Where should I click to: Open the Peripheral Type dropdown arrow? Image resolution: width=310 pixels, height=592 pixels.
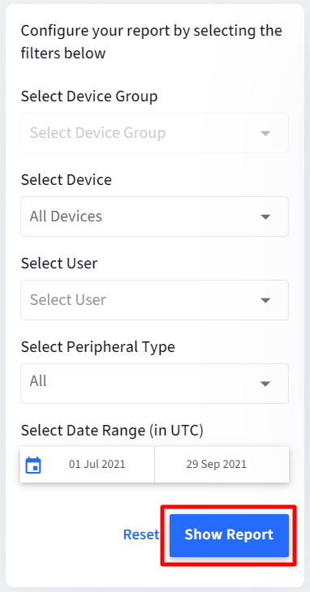(x=265, y=384)
